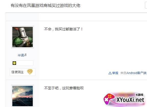Image resolution: width=147 pixels, height=107 pixels.
Task: Click the X游戏 label above XYouXi.net
Action: pyautogui.click(x=140, y=95)
